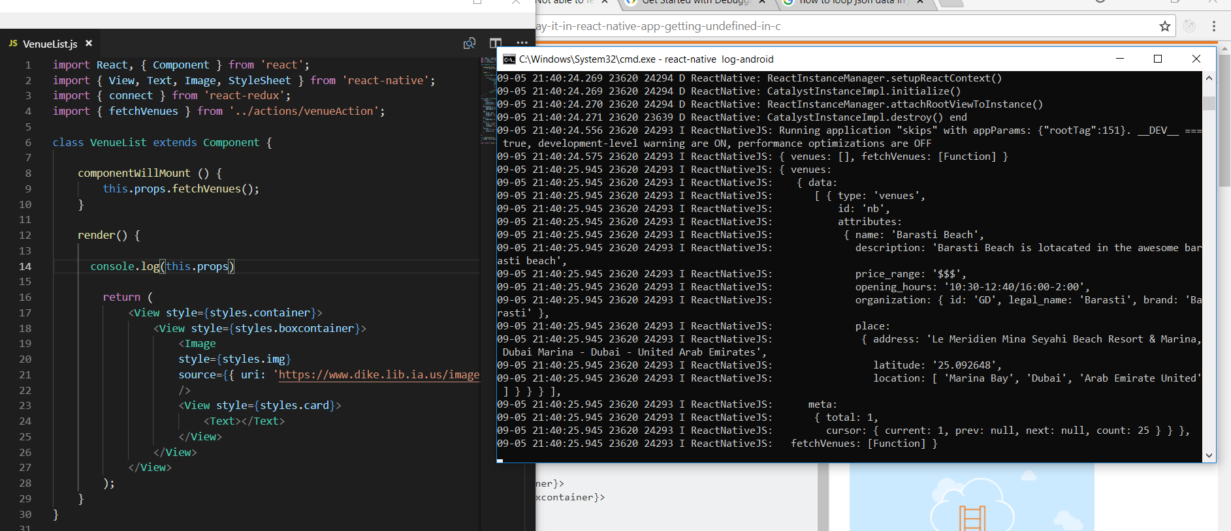The width and height of the screenshot is (1231, 531).
Task: Click line number 14 in the gutter
Action: point(25,266)
